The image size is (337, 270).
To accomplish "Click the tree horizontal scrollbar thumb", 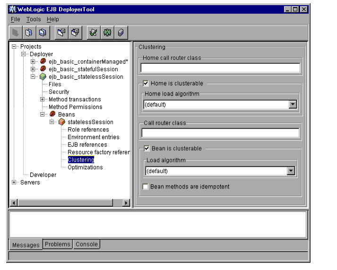I will (x=65, y=203).
